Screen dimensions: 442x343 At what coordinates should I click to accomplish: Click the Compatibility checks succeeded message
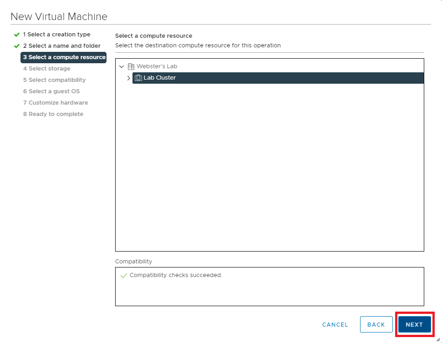(176, 275)
